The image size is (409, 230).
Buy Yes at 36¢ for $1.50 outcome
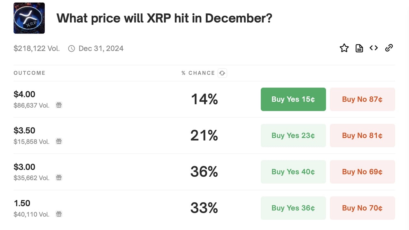[293, 208]
